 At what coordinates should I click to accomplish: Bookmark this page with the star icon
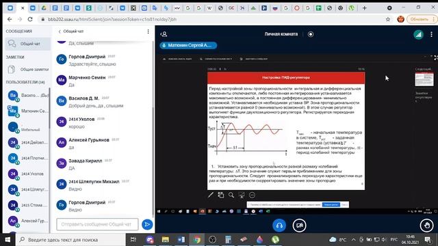(x=388, y=19)
